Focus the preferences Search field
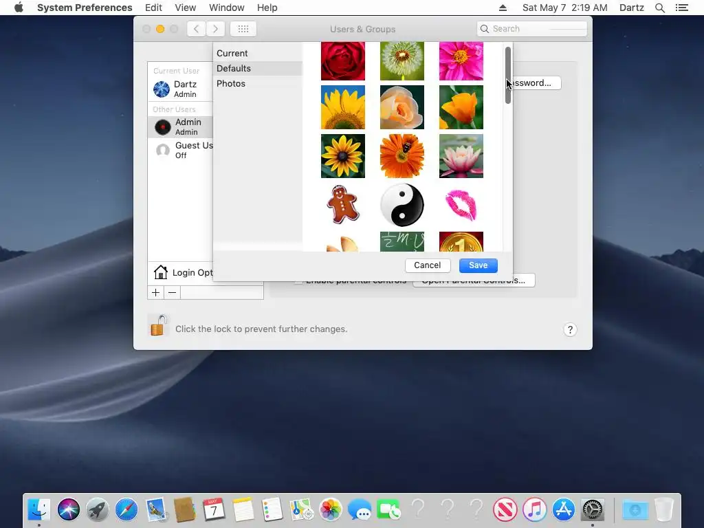Viewport: 704px width, 528px height. tap(532, 29)
